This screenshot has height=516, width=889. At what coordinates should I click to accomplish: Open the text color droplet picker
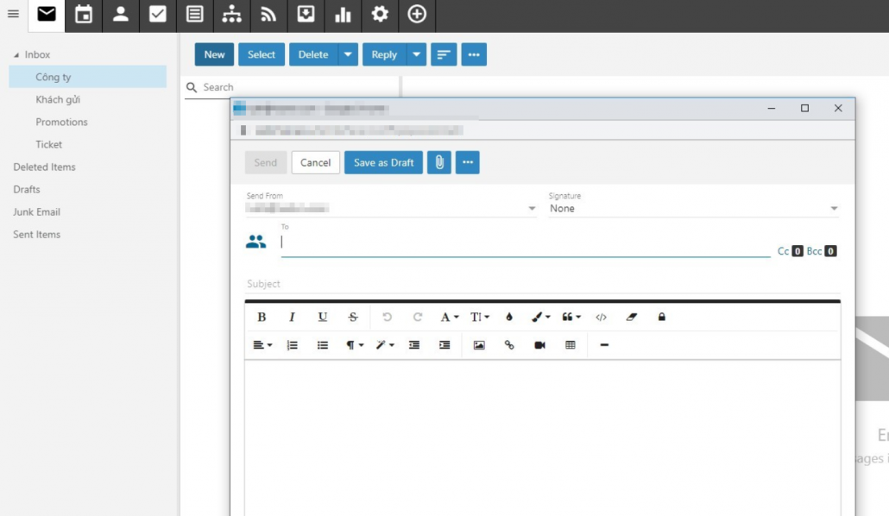(509, 317)
